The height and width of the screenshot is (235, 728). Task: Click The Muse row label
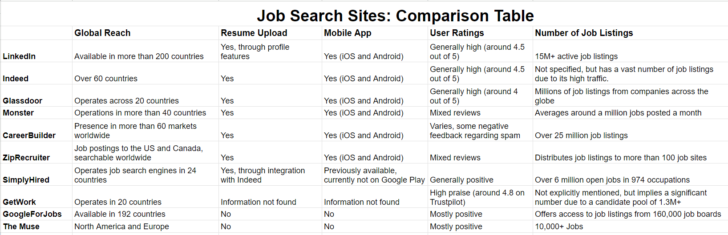pyautogui.click(x=21, y=227)
